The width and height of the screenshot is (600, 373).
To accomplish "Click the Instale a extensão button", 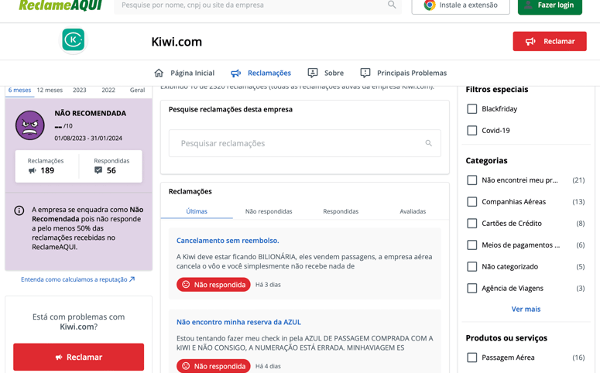I will click(x=461, y=5).
